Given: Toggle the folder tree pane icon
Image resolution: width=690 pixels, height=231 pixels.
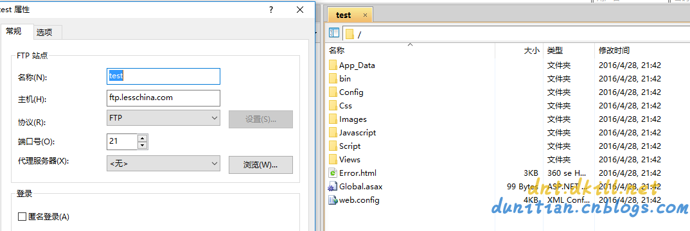Looking at the screenshot, I should tap(334, 33).
